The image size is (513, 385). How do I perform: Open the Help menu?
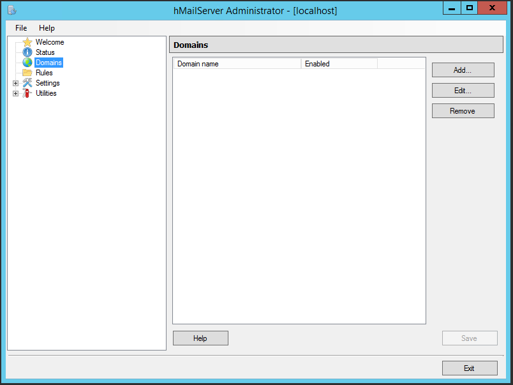[x=47, y=28]
